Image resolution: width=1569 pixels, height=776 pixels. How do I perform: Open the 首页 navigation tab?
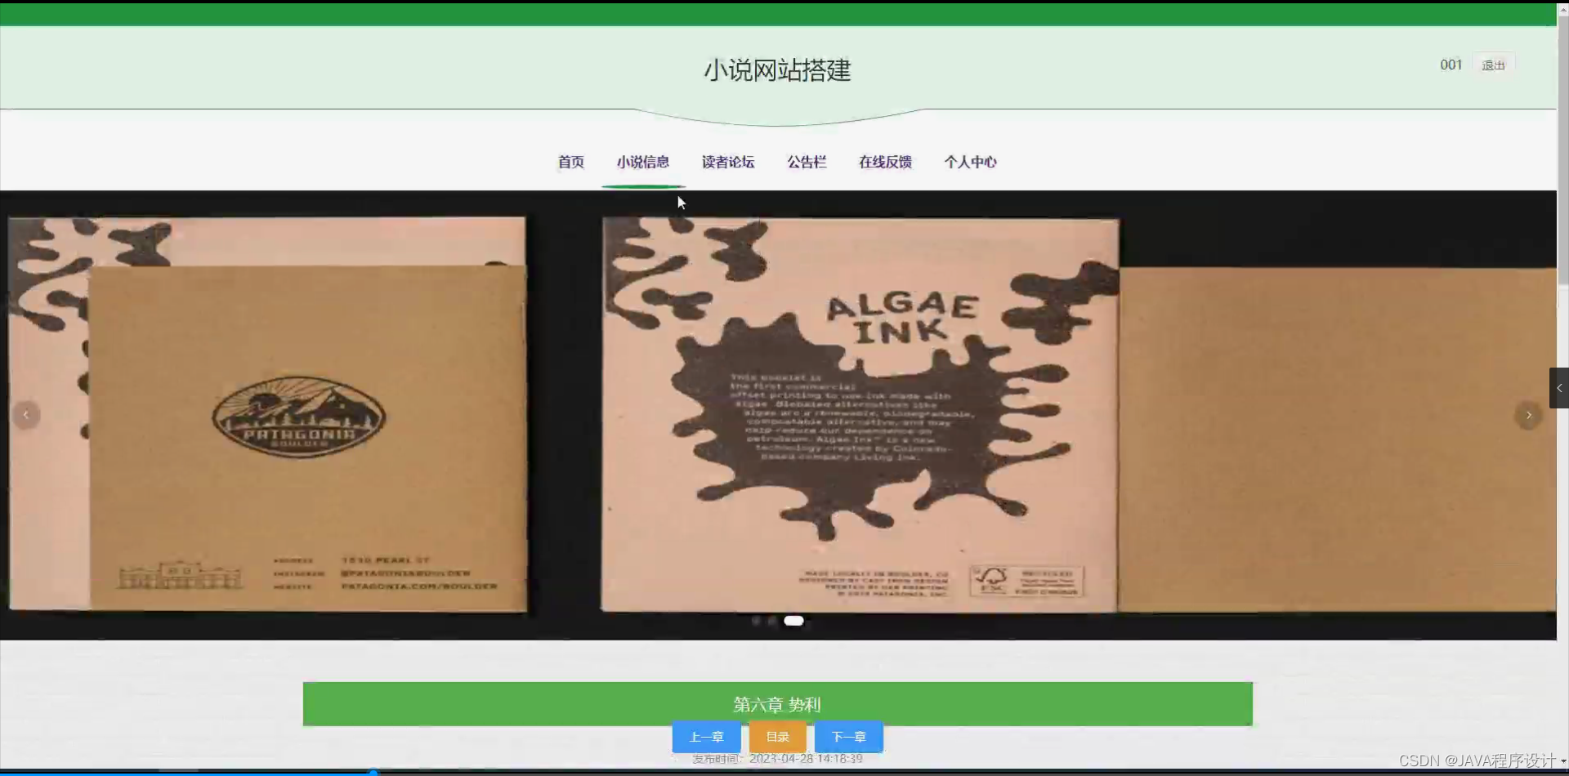tap(570, 162)
